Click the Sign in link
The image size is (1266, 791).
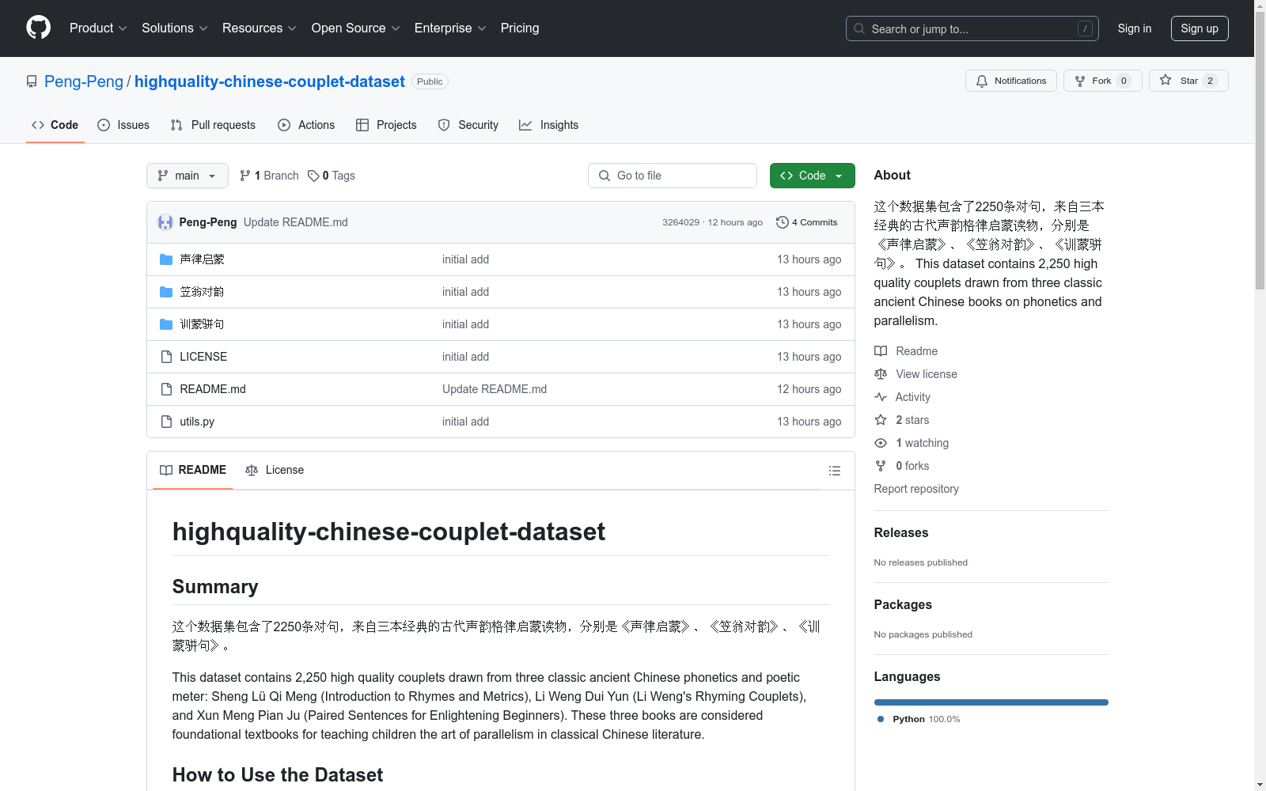(1135, 28)
